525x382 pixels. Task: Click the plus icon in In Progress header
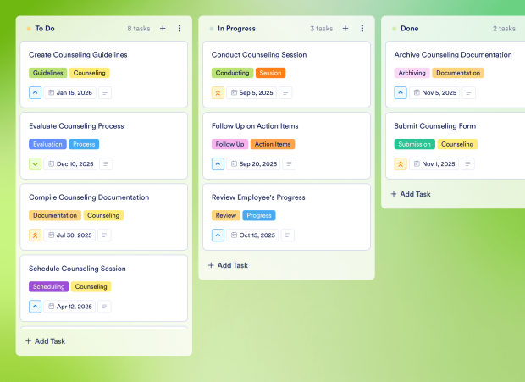(x=345, y=28)
